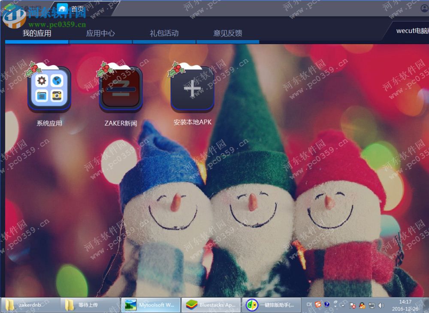Open the QQ penguin icon in system tray
The image size is (429, 313).
pyautogui.click(x=362, y=305)
